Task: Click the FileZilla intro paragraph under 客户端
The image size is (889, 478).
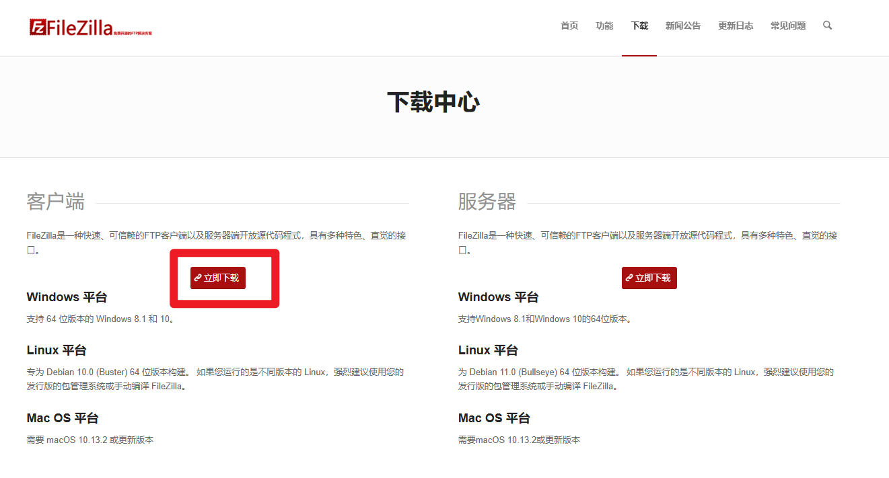Action: [216, 243]
